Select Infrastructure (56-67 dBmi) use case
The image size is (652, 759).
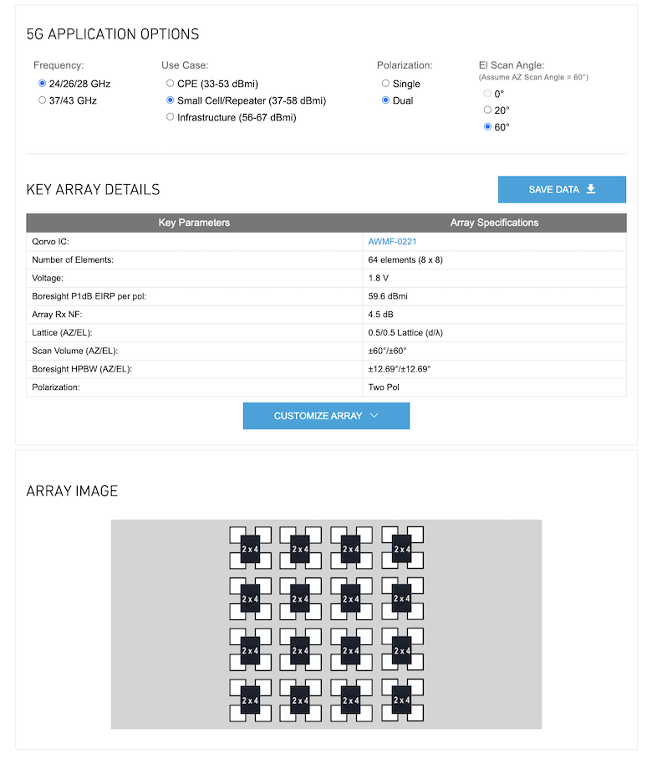pyautogui.click(x=171, y=117)
